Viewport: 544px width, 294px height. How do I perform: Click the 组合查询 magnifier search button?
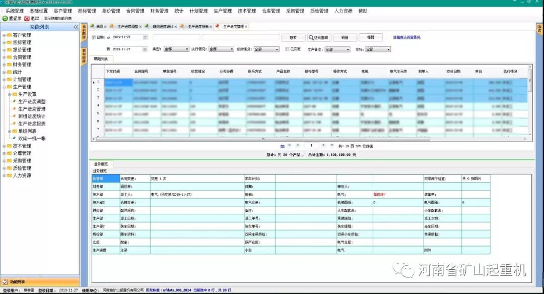coord(319,38)
